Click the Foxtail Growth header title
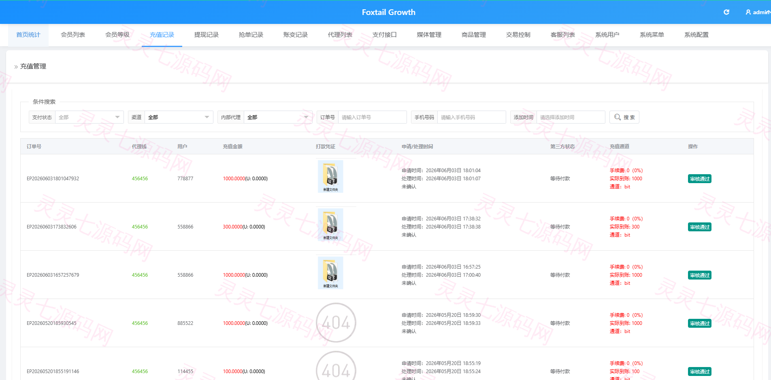Image resolution: width=771 pixels, height=380 pixels. pos(389,12)
